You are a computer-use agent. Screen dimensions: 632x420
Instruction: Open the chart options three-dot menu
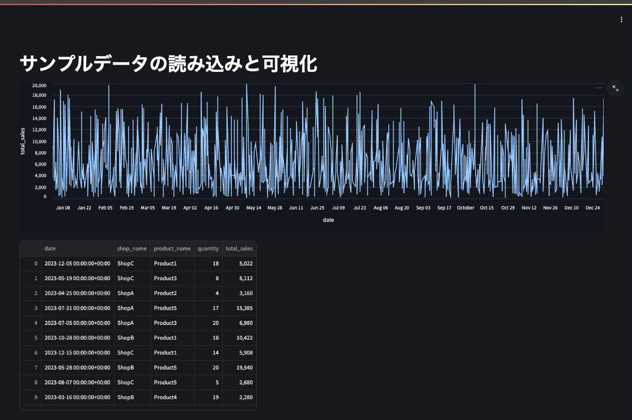click(x=597, y=88)
